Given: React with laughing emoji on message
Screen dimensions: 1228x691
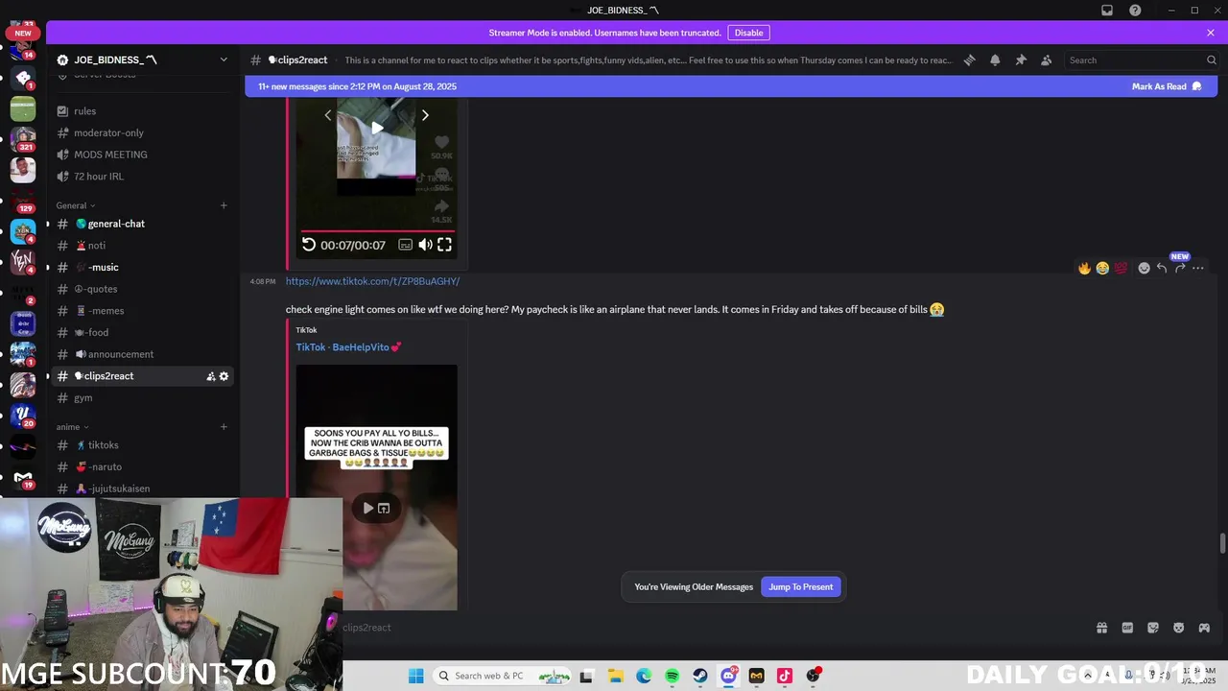Looking at the screenshot, I should coord(1102,268).
